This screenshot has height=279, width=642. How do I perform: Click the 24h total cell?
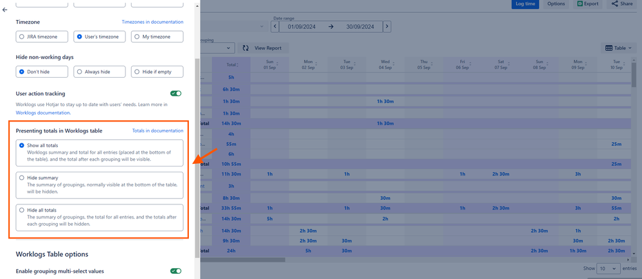coord(231,251)
